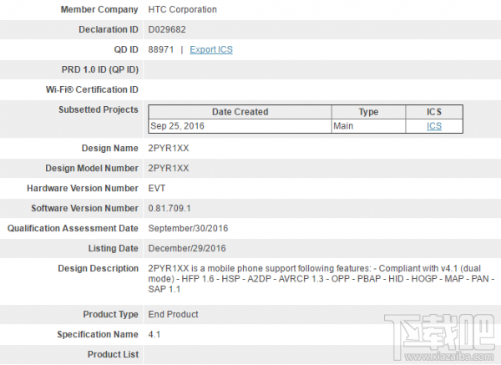Click the 'Wi-Fi® Certification ID' label
Viewport: 501px width, 365px height.
(92, 89)
